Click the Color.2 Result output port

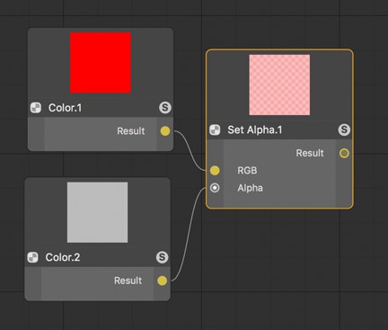(x=162, y=281)
